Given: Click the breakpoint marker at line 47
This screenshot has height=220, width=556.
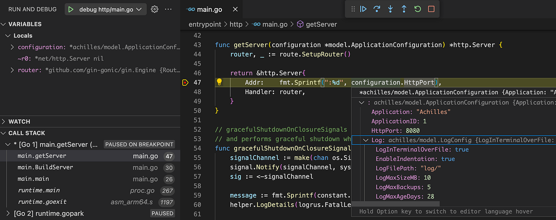Looking at the screenshot, I should [x=185, y=82].
